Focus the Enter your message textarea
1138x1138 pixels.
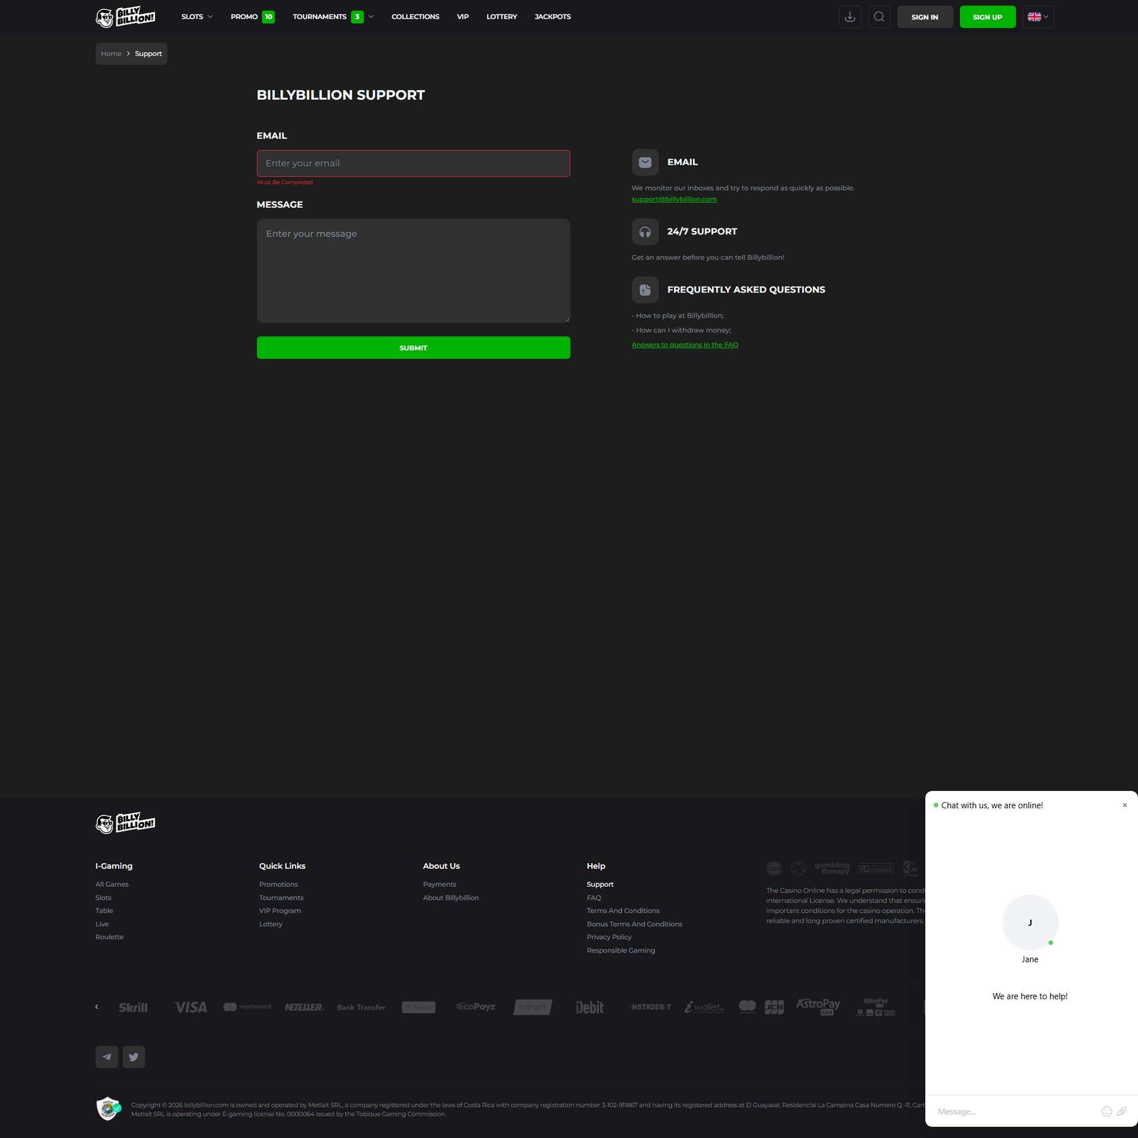(x=413, y=270)
